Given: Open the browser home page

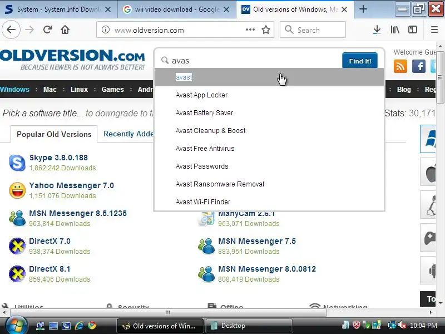Looking at the screenshot, I should (65, 30).
